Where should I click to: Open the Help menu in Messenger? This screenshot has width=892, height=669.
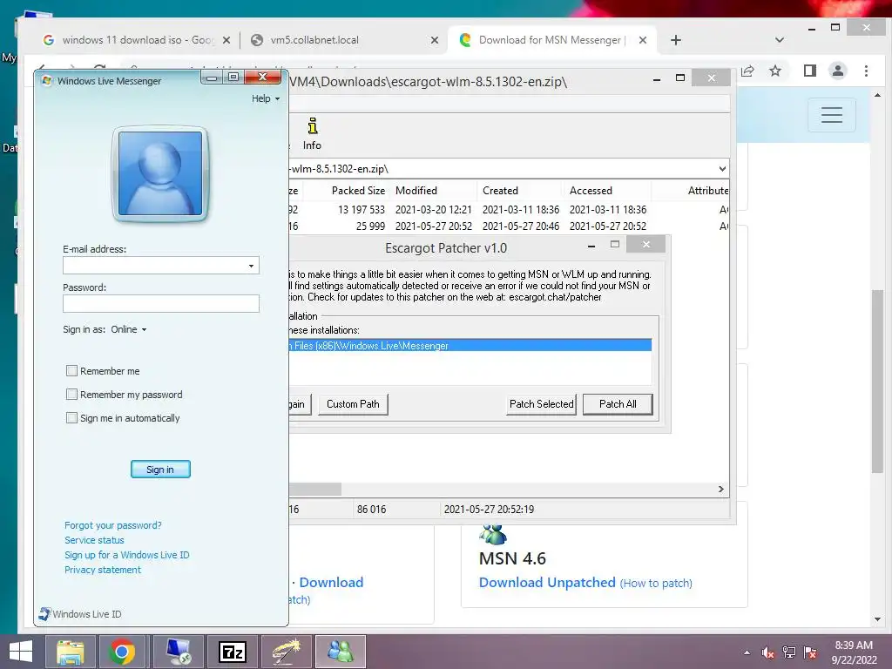[x=266, y=98]
